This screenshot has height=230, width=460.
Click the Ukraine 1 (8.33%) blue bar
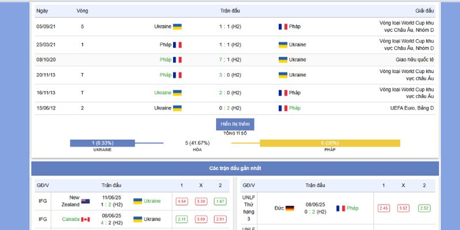click(x=102, y=143)
